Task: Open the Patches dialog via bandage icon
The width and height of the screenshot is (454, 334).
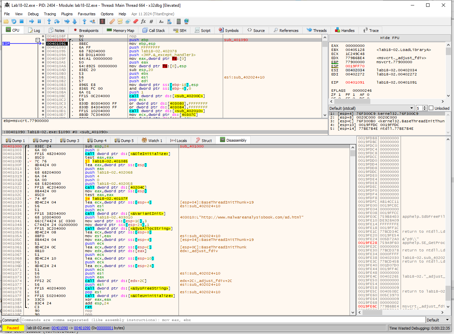Action: tap(112, 21)
